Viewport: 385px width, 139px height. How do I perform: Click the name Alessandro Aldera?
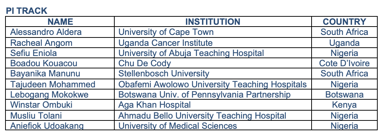tap(46, 32)
